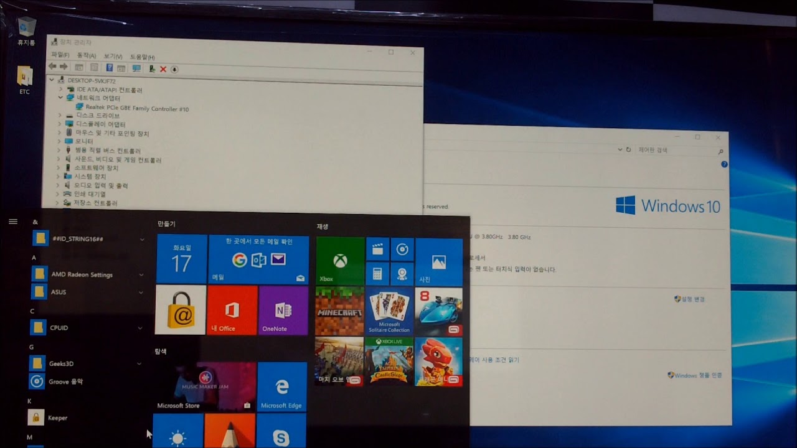Screen dimensions: 797x448
Task: Expand the 디스플레이 어댑터 node
Action: (60, 124)
